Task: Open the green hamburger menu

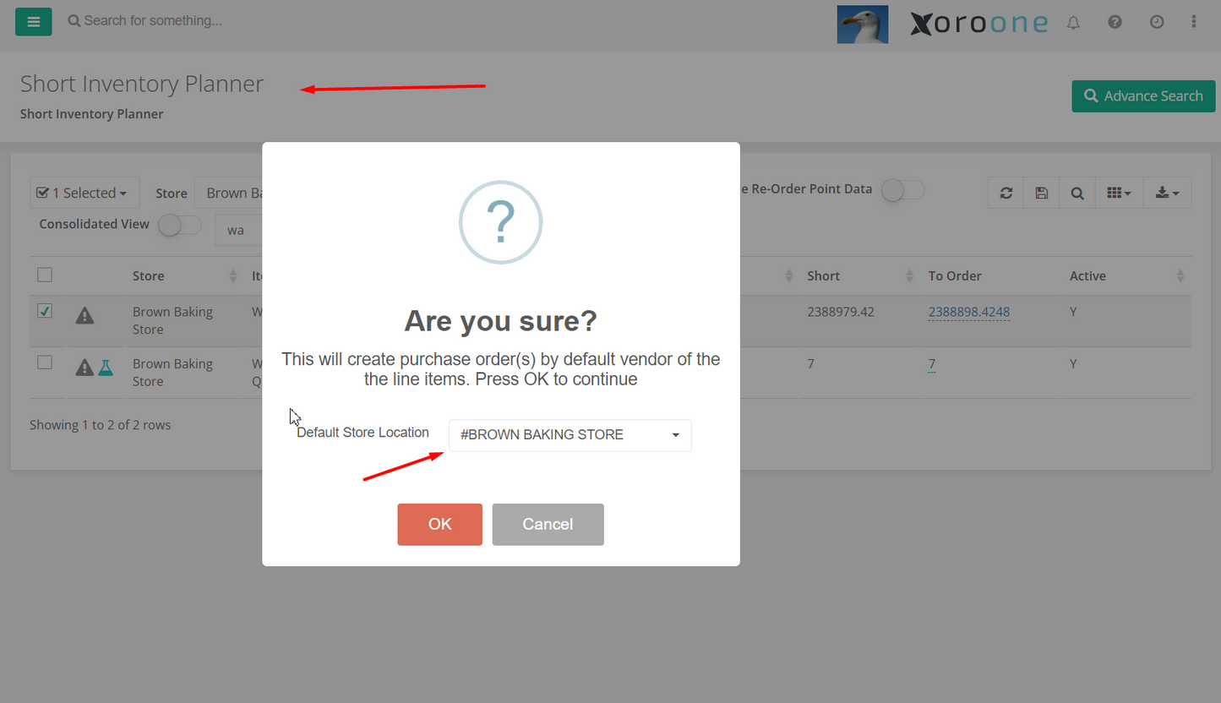Action: (x=34, y=22)
